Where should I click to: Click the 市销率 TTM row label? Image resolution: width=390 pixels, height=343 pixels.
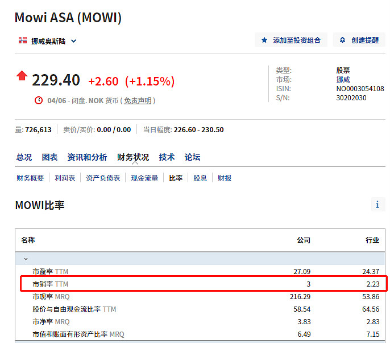point(51,284)
